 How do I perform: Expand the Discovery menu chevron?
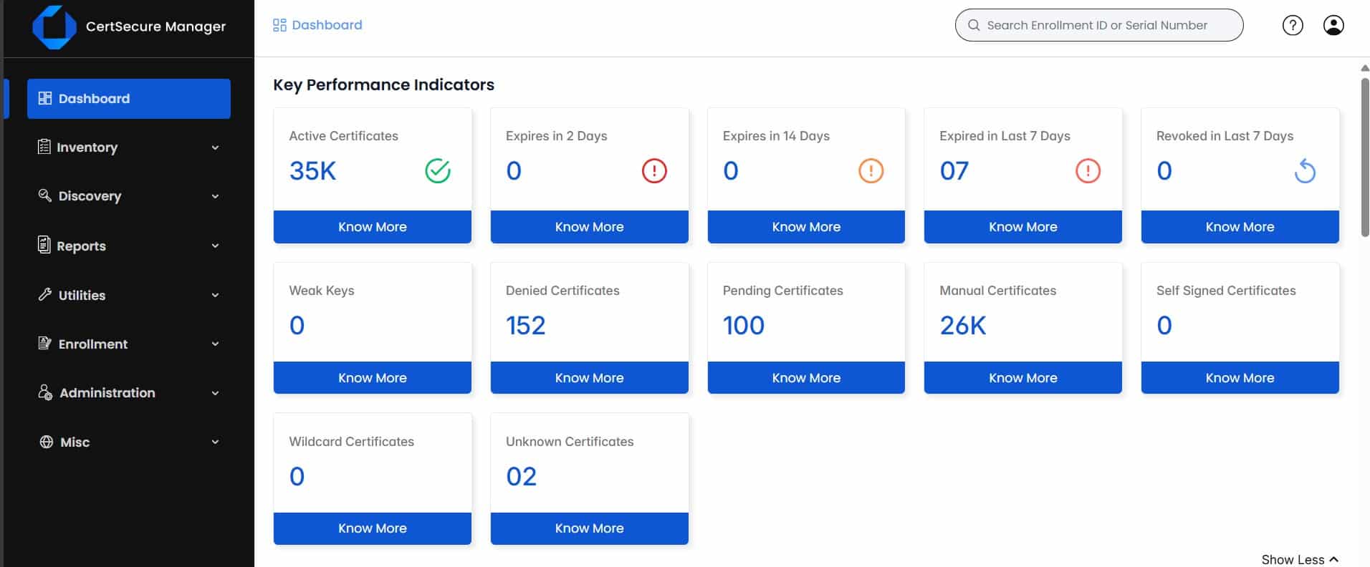pyautogui.click(x=215, y=196)
